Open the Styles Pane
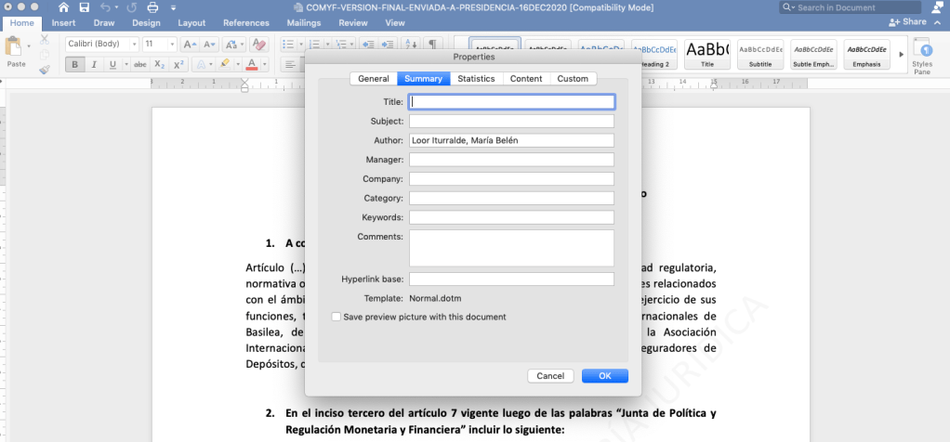Image resolution: width=950 pixels, height=442 pixels. coord(922,54)
